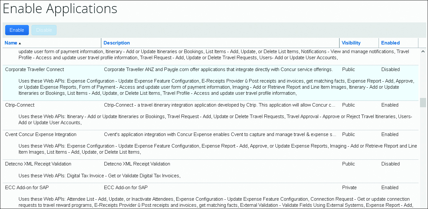Screen dimensions: 428x209
Task: Click ECC Add-on for SAP description cell
Action: pos(126,188)
